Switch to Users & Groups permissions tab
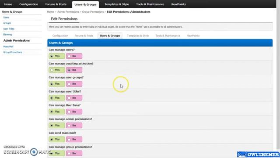 click(x=110, y=36)
